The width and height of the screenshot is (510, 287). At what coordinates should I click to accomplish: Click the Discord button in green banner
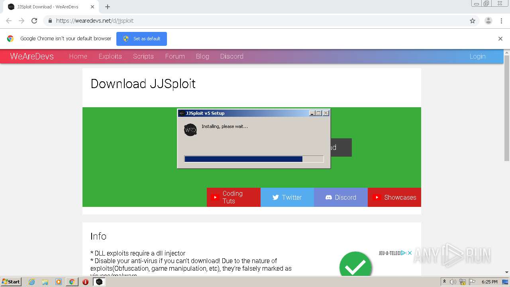click(341, 197)
